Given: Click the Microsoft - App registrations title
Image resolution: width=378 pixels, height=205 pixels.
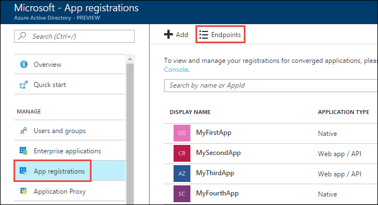Looking at the screenshot, I should pyautogui.click(x=76, y=8).
